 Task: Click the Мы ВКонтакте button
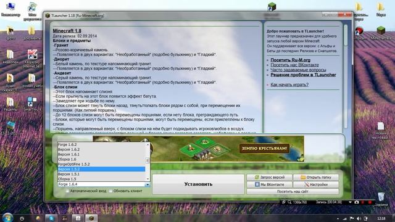click(x=269, y=184)
